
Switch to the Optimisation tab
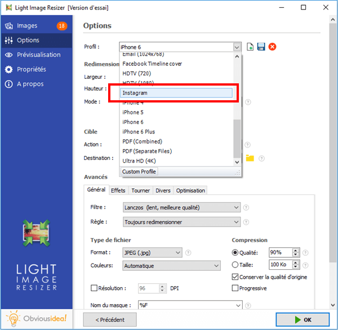coord(190,190)
